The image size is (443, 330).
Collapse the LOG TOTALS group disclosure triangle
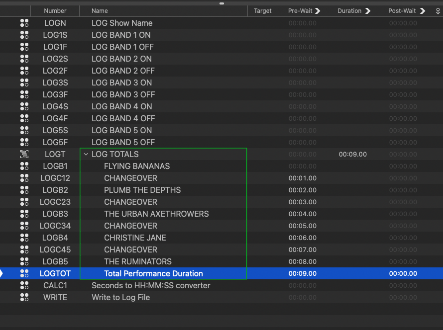click(86, 154)
